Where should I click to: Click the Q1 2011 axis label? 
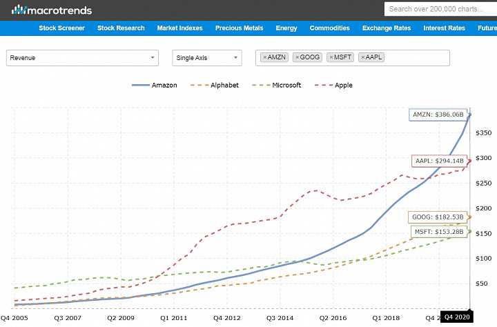click(174, 318)
